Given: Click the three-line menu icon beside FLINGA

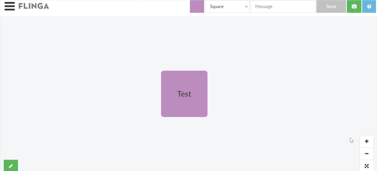Looking at the screenshot, I should tap(10, 6).
